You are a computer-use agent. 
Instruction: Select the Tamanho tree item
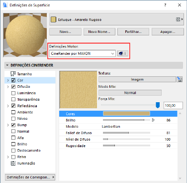24,74
